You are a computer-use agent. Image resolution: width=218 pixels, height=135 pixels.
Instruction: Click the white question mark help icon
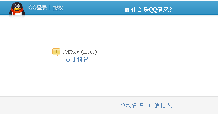pyautogui.click(x=127, y=10)
